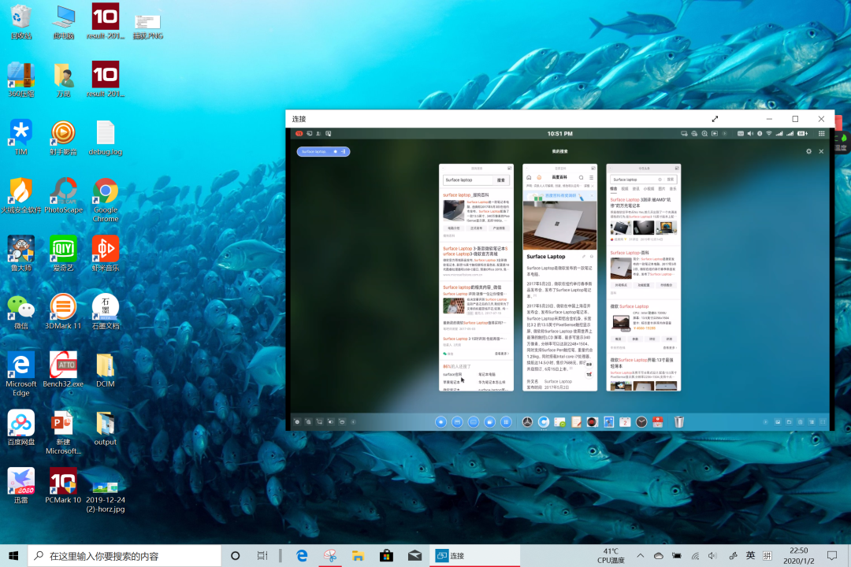The image size is (851, 567).
Task: Open the hamburger menu on the Baidu Baike card
Action: point(592,178)
